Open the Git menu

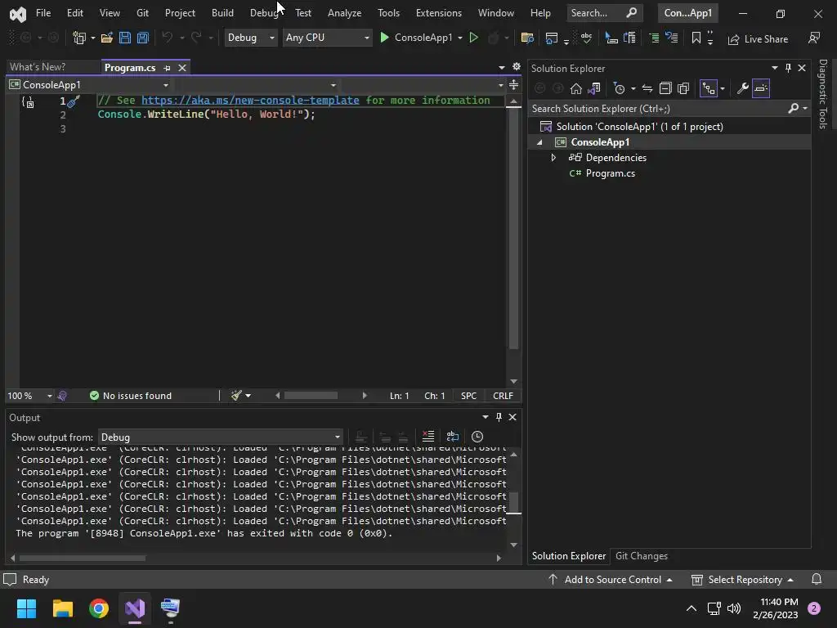142,13
